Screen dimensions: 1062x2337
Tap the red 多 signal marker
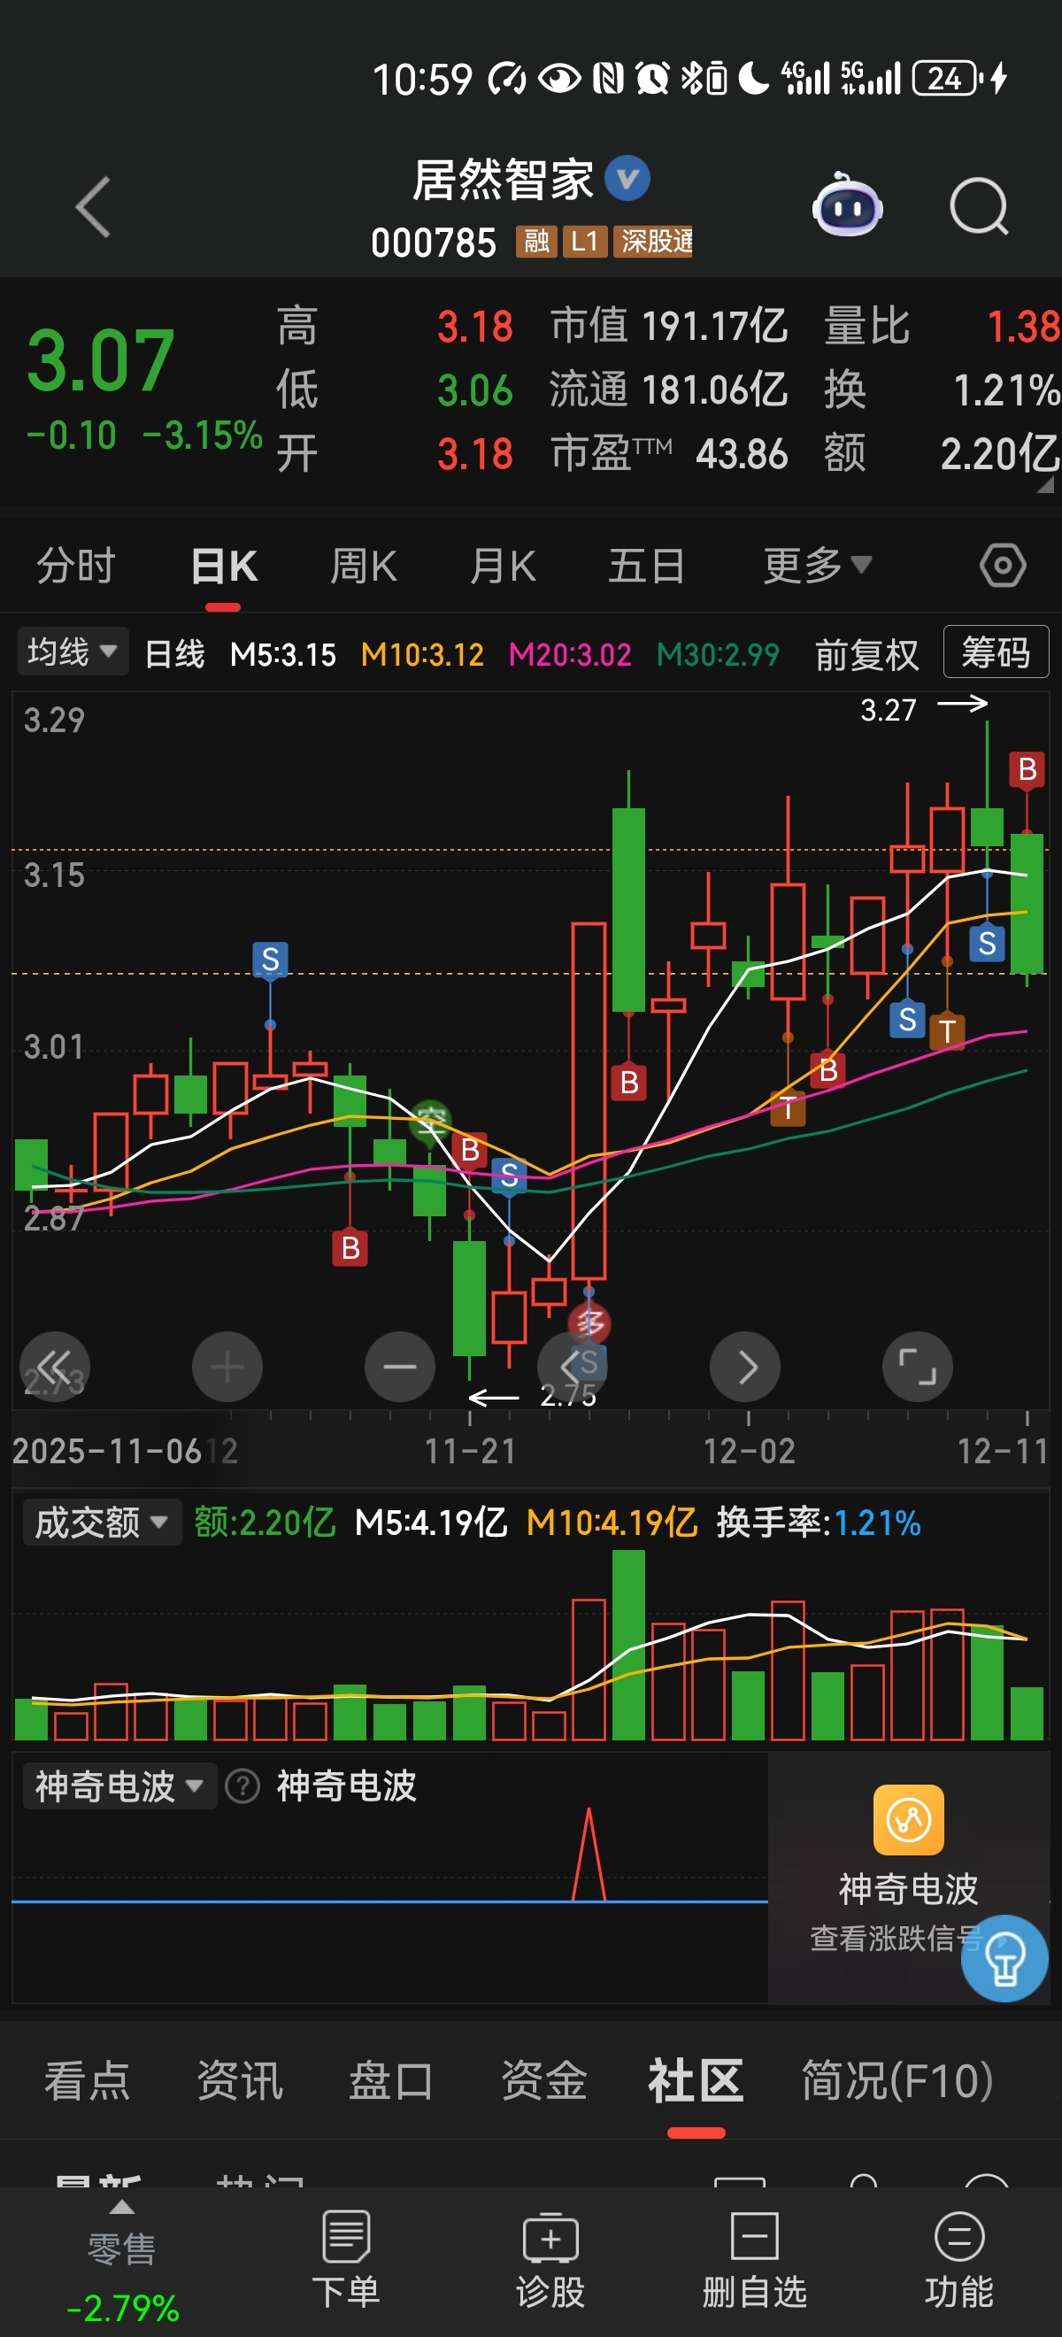tap(589, 1323)
